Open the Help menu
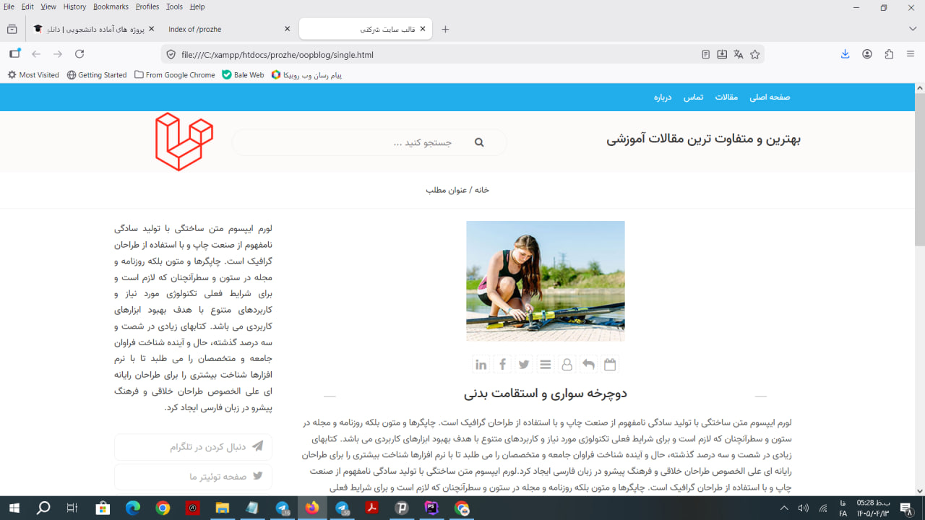The width and height of the screenshot is (925, 520). (197, 6)
